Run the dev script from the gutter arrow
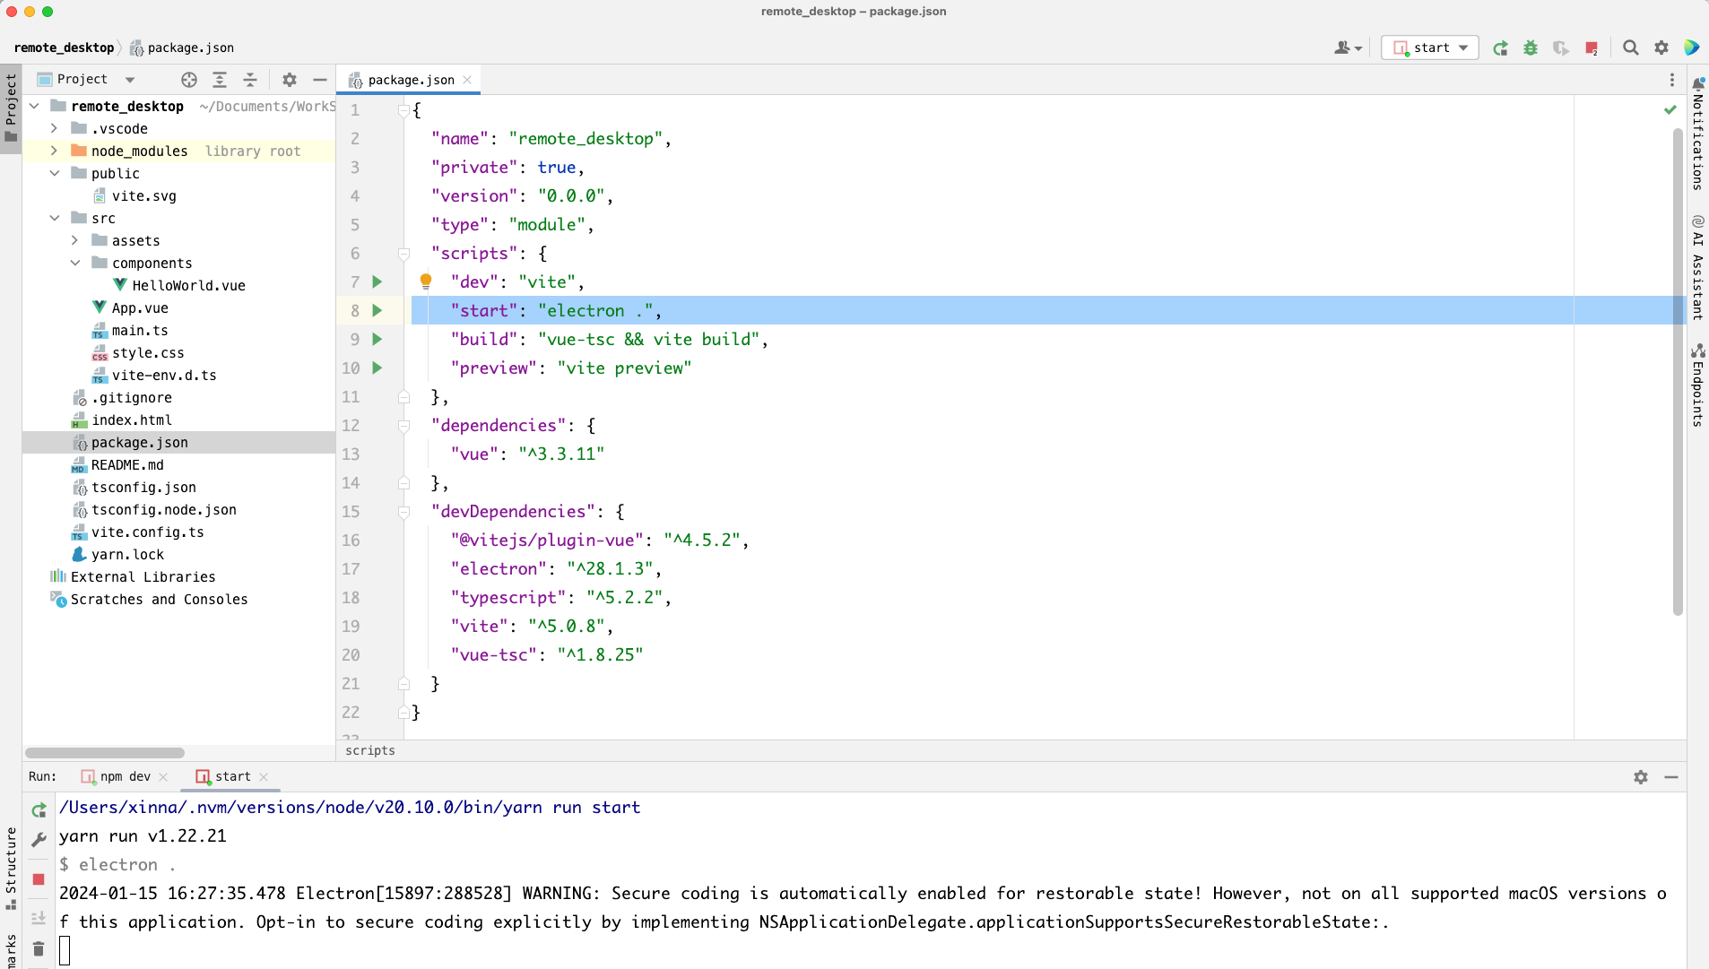Viewport: 1709px width, 969px height. 377,281
